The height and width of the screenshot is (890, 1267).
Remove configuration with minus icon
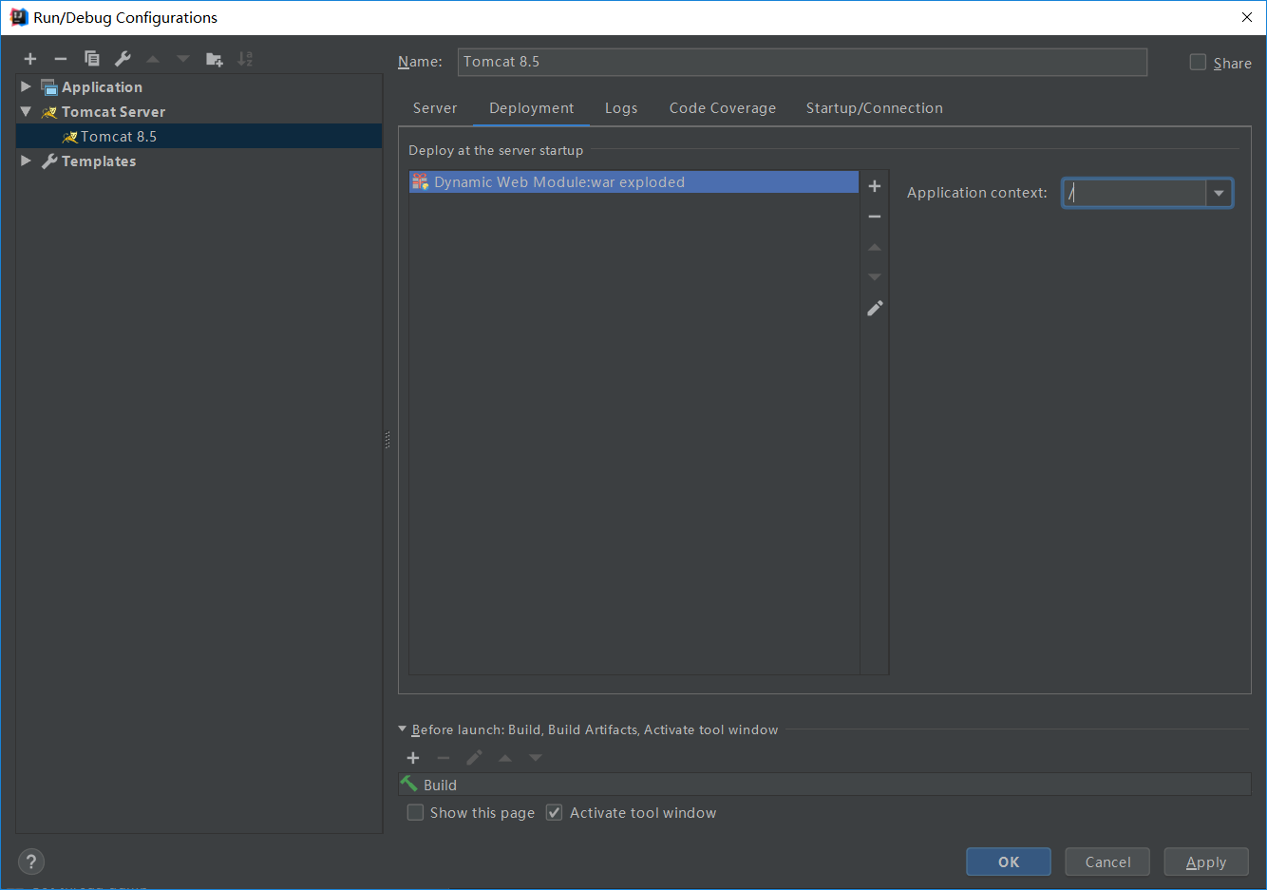[61, 59]
